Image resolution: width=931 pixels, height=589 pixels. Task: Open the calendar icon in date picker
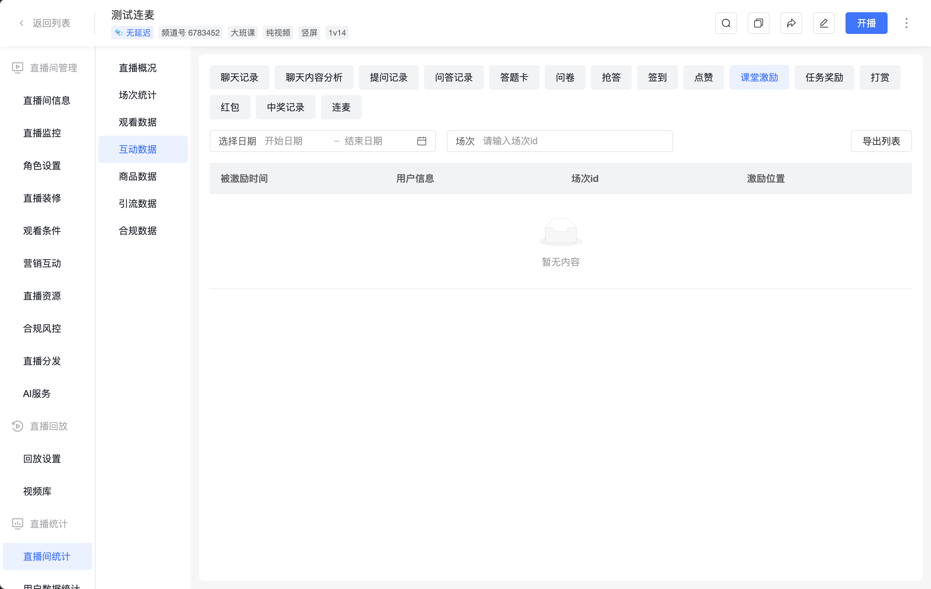click(421, 141)
